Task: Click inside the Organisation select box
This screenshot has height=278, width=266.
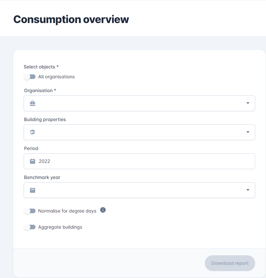Action: pyautogui.click(x=139, y=103)
